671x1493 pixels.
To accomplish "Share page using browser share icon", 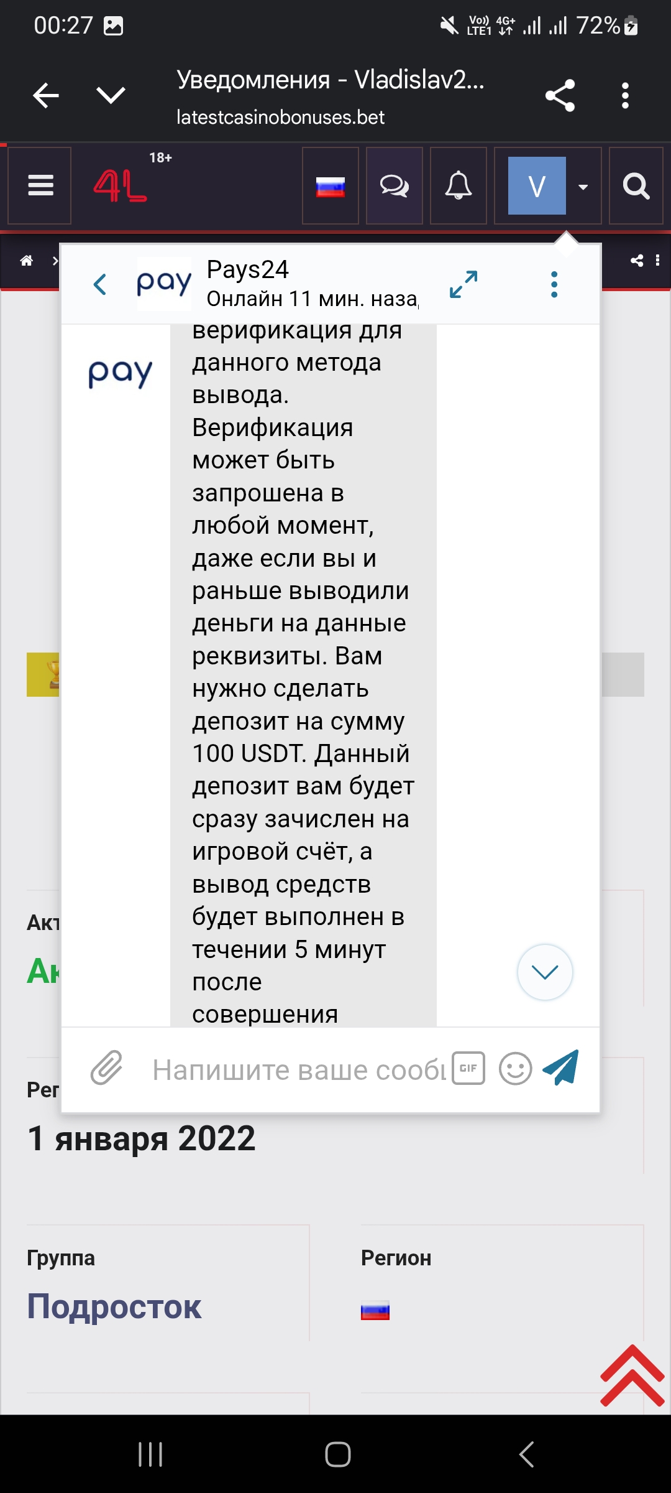I will coord(560,96).
